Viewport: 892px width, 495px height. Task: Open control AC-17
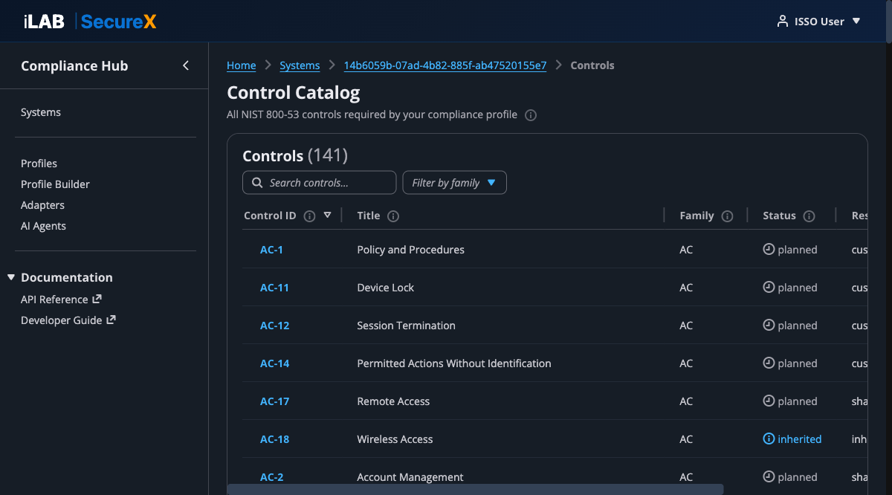tap(274, 401)
